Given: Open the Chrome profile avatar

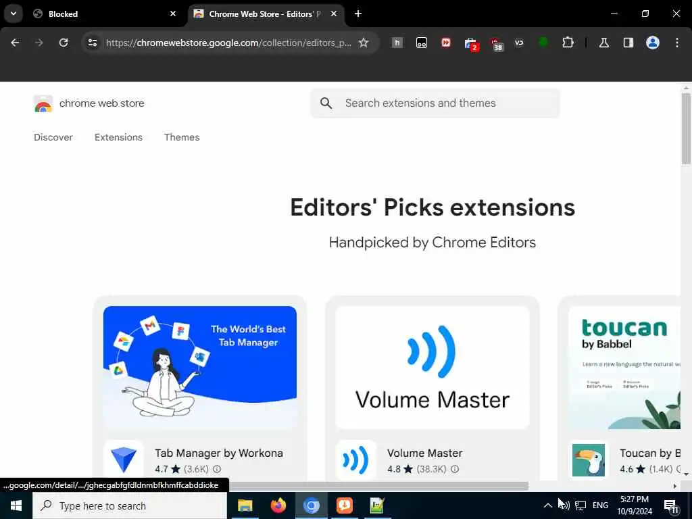Looking at the screenshot, I should (x=652, y=43).
